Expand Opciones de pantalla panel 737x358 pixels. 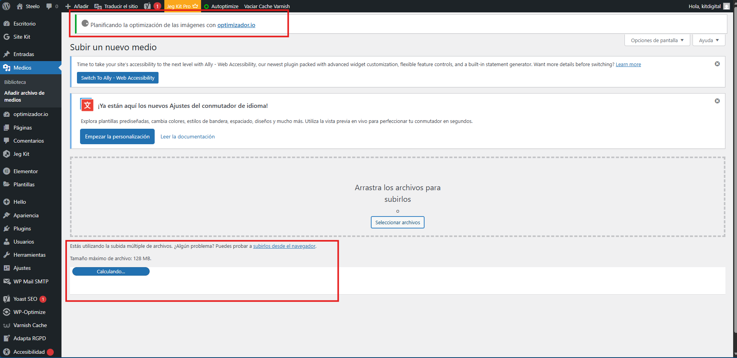657,40
